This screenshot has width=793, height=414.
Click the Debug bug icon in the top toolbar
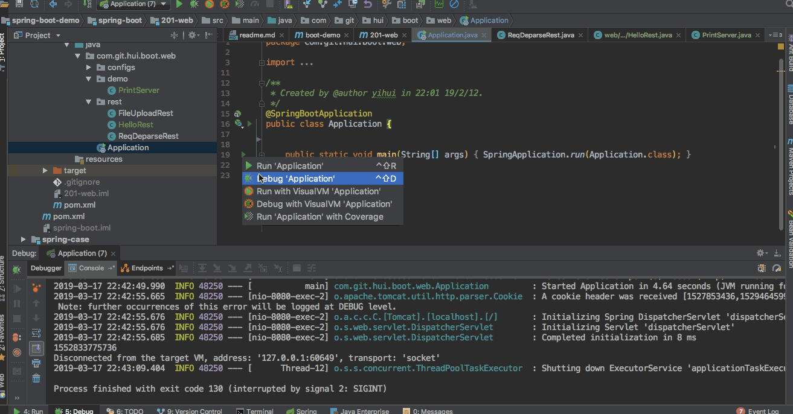coord(194,4)
